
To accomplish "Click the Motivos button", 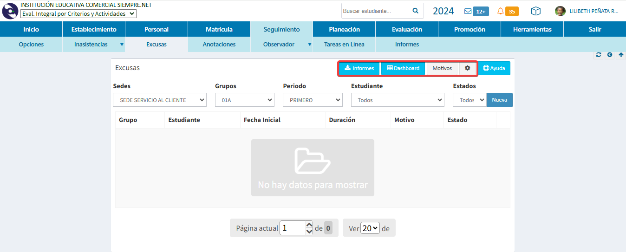I will 442,68.
